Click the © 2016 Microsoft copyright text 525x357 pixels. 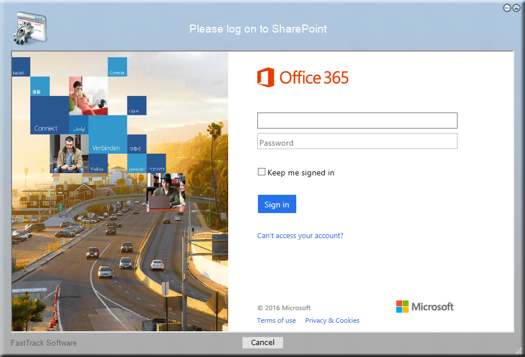click(284, 308)
